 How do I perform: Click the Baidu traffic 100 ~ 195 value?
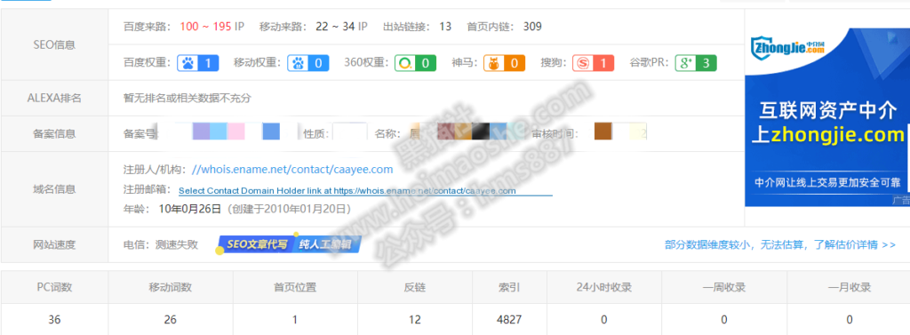coord(206,26)
